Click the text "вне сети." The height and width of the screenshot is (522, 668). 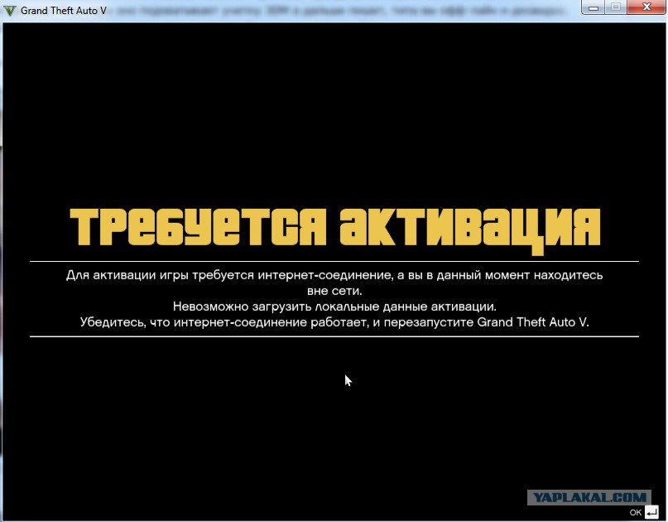click(x=334, y=291)
